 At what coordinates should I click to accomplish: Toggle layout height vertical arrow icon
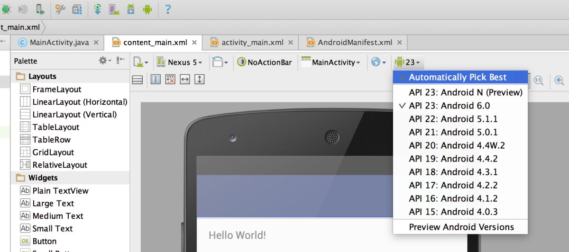coord(200,80)
